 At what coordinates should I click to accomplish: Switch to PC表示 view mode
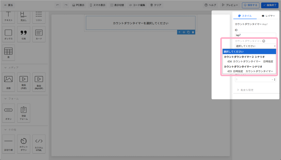[78, 5]
